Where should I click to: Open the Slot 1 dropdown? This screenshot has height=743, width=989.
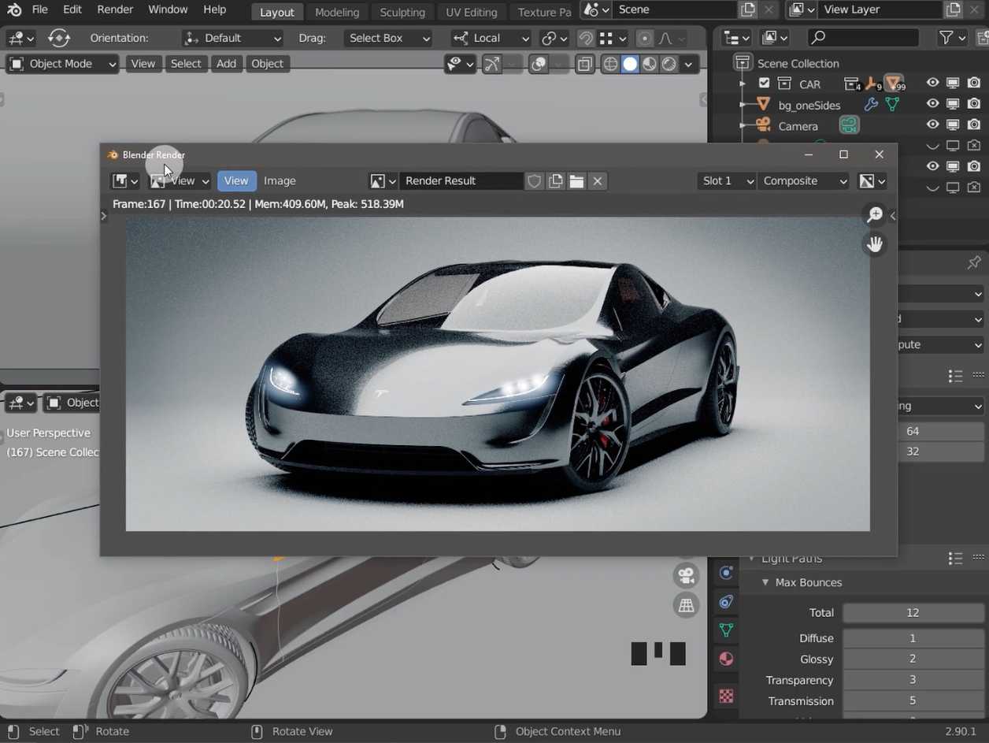pyautogui.click(x=726, y=181)
